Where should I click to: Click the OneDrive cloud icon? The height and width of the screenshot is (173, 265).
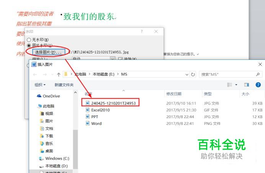(39, 96)
